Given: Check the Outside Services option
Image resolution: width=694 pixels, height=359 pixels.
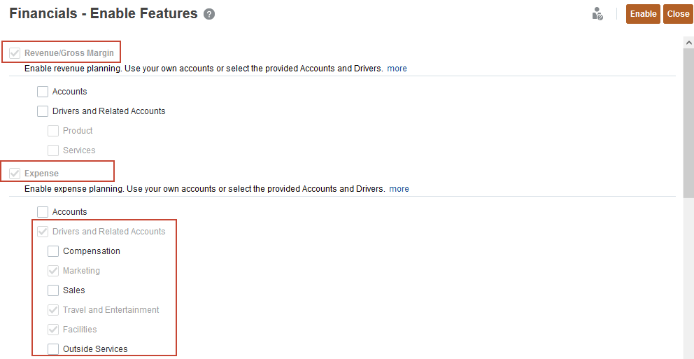Looking at the screenshot, I should pyautogui.click(x=53, y=349).
